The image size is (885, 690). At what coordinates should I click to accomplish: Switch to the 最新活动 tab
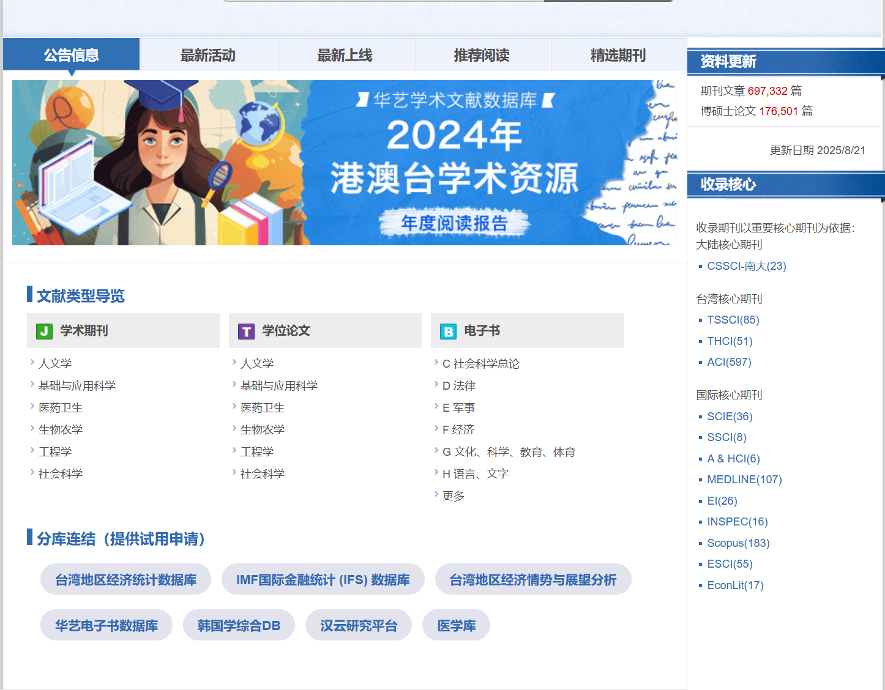(208, 54)
